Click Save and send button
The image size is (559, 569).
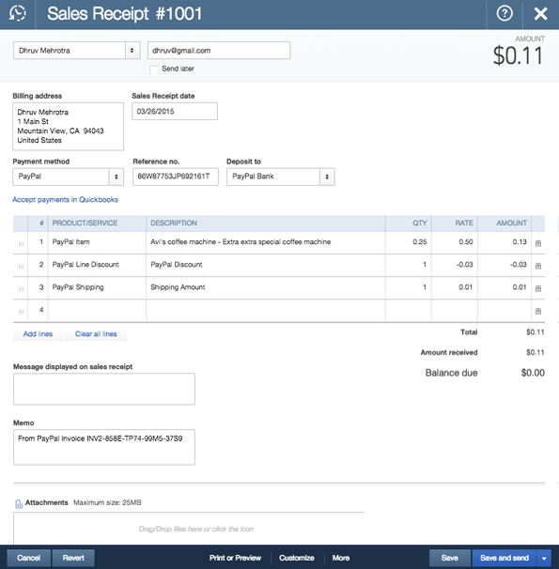pyautogui.click(x=505, y=558)
